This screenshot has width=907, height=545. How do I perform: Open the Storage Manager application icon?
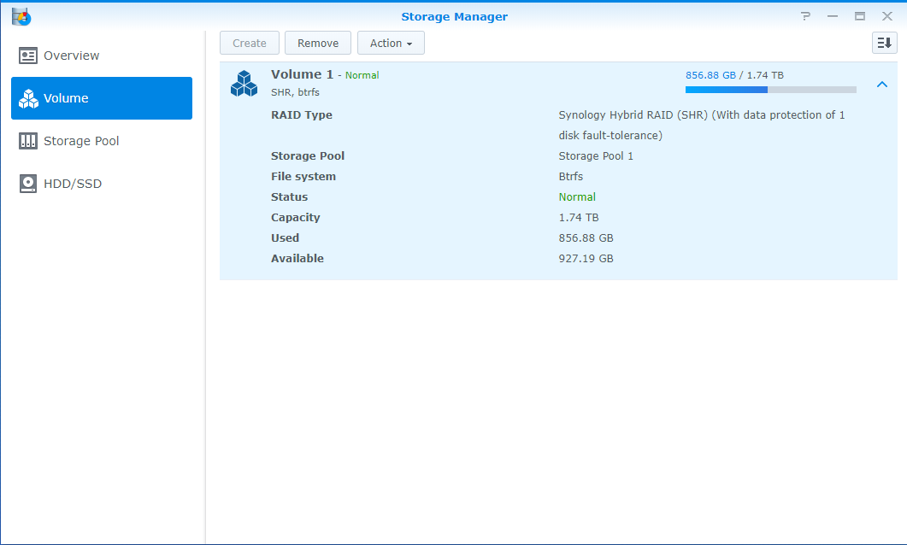tap(21, 15)
